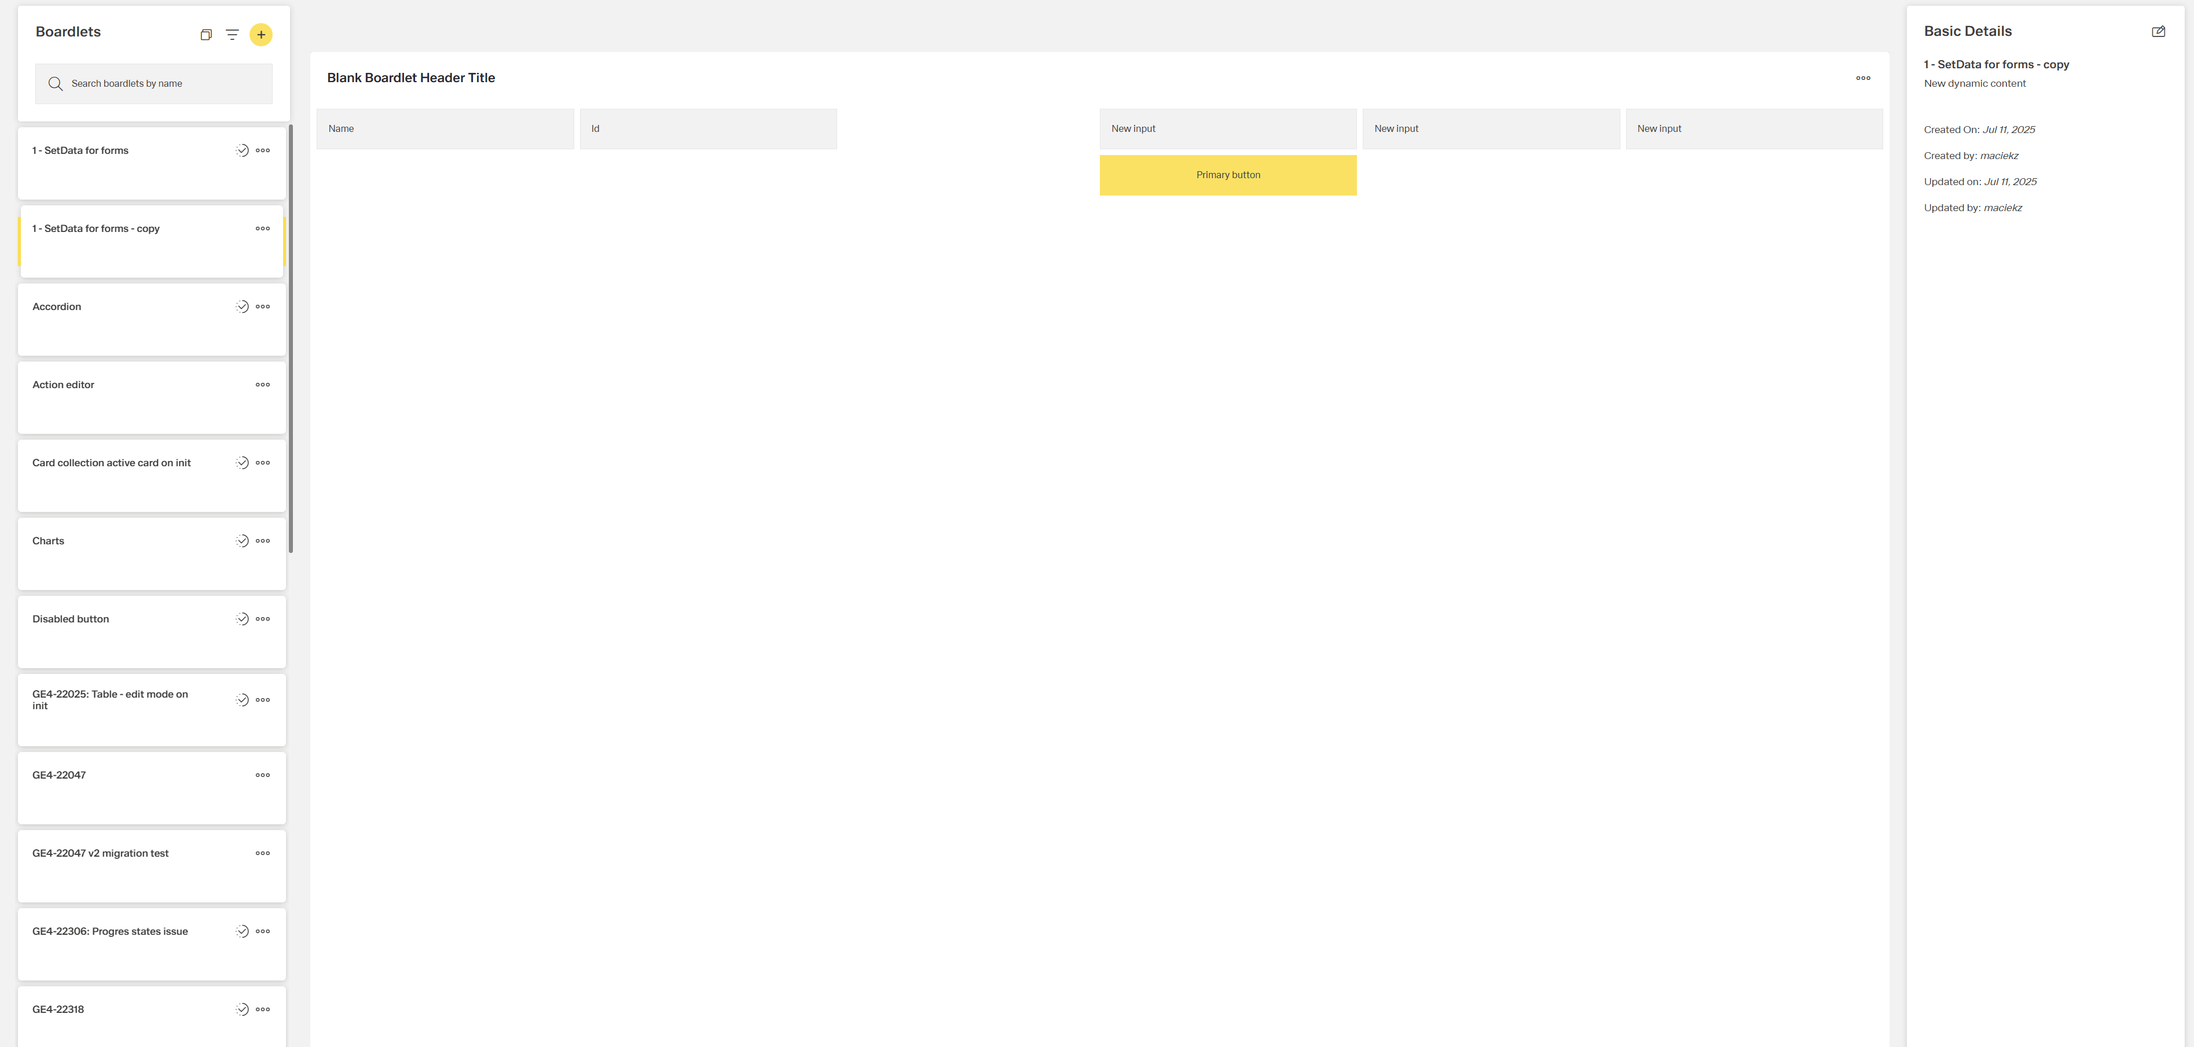Click the duplicate boardlets icon next to filter
The width and height of the screenshot is (2194, 1047).
(x=206, y=34)
